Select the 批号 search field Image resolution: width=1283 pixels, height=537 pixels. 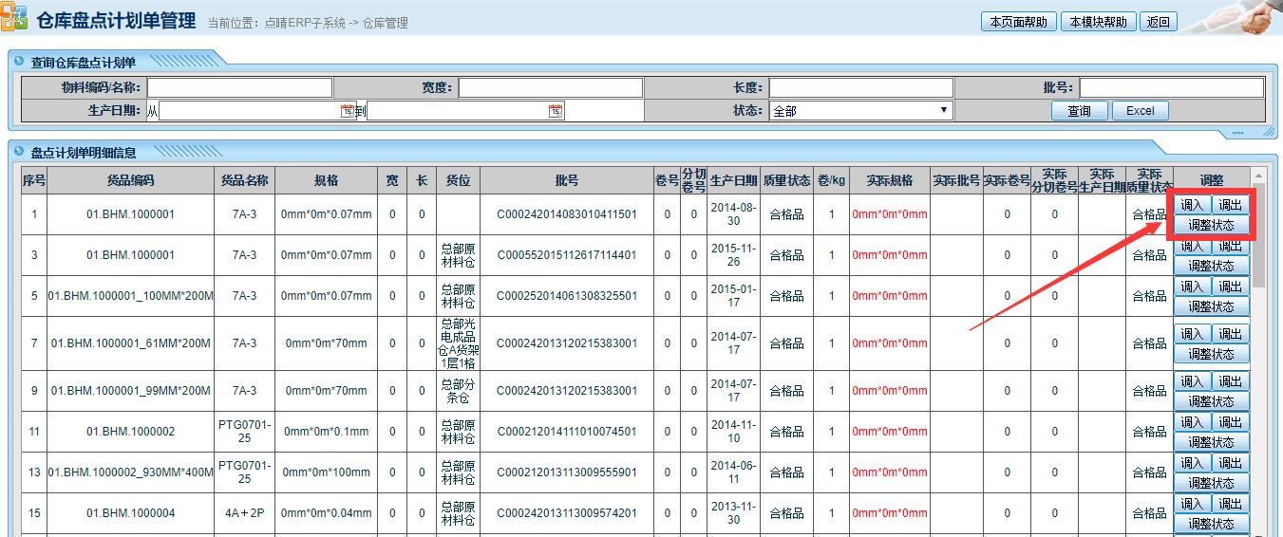tap(1171, 87)
